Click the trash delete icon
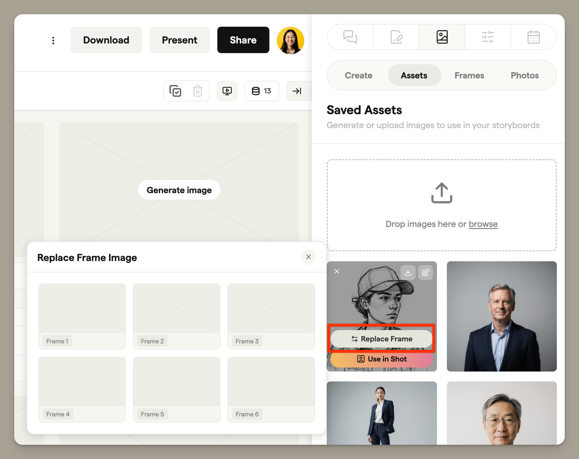579x459 pixels. 198,91
